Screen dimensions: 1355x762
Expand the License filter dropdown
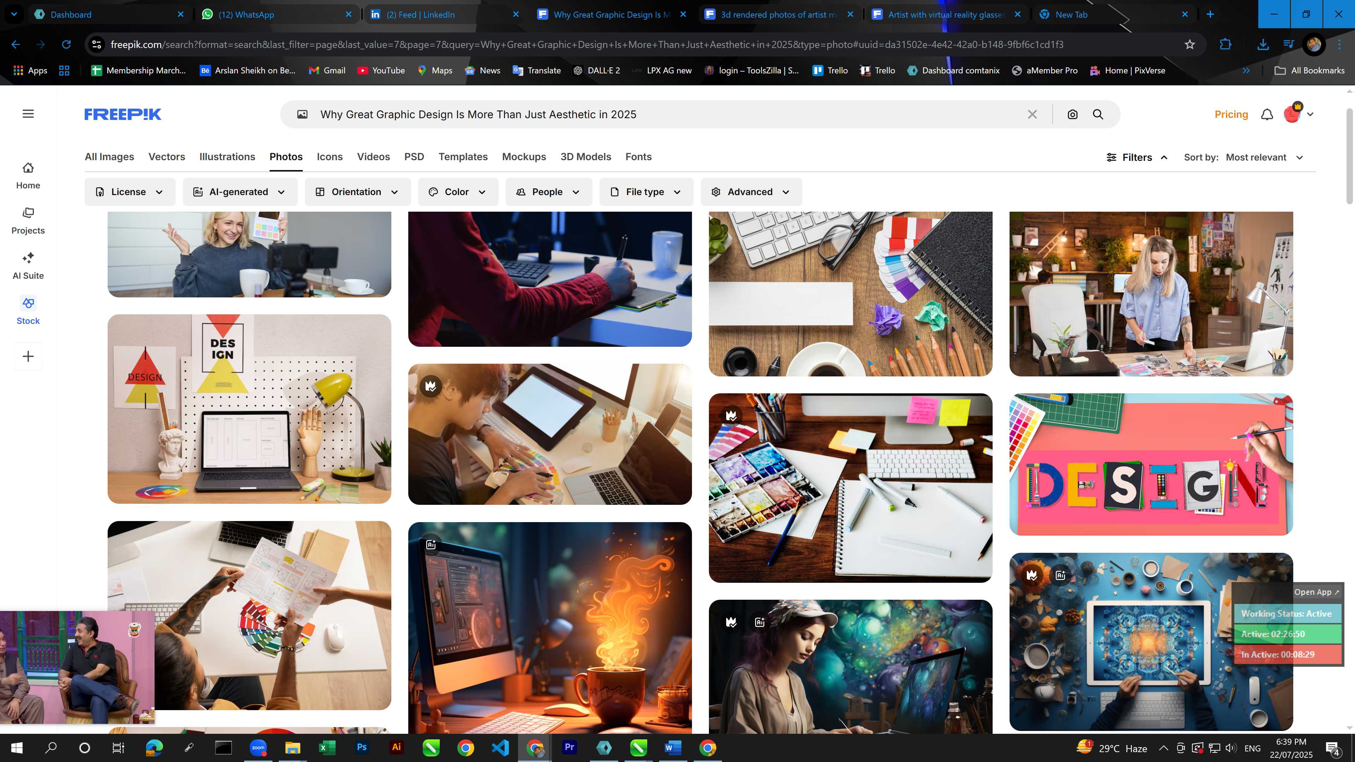click(130, 192)
